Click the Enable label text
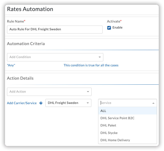 click(118, 28)
